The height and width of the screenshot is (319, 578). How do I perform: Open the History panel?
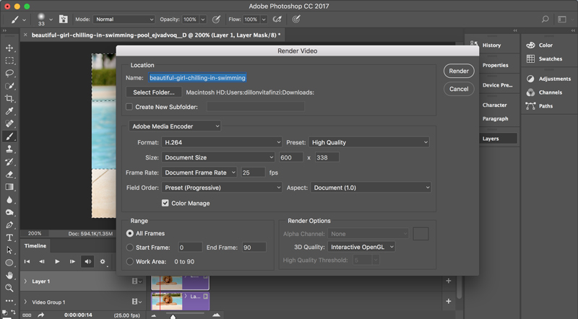491,45
